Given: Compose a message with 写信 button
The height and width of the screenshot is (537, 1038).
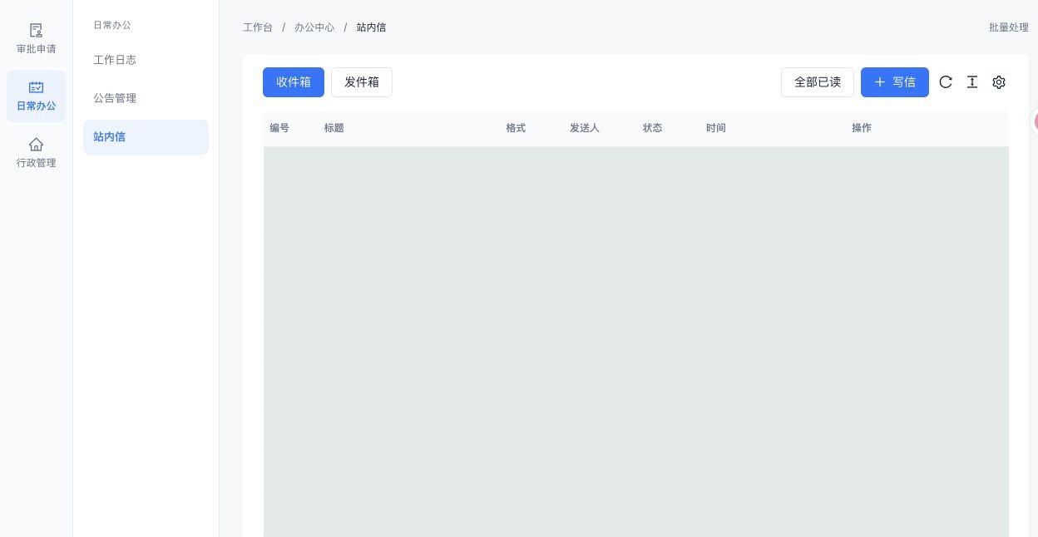Looking at the screenshot, I should (x=895, y=82).
